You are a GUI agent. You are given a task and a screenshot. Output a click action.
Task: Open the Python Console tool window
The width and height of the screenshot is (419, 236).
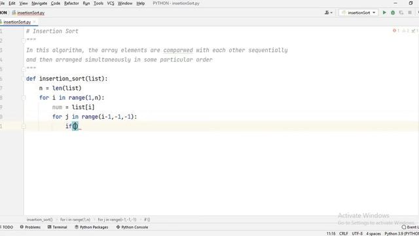pyautogui.click(x=132, y=227)
